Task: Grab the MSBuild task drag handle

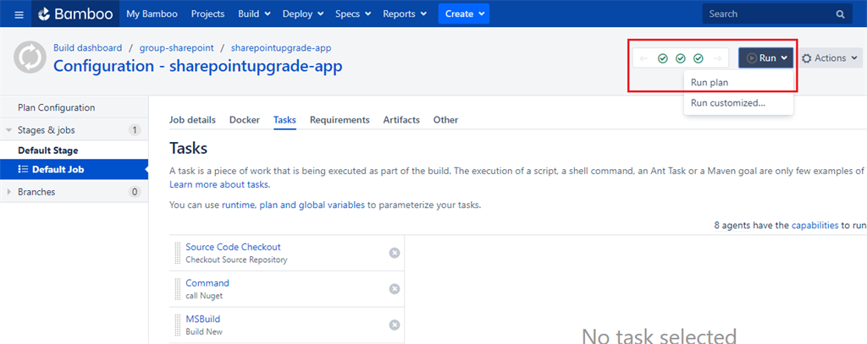Action: click(178, 325)
